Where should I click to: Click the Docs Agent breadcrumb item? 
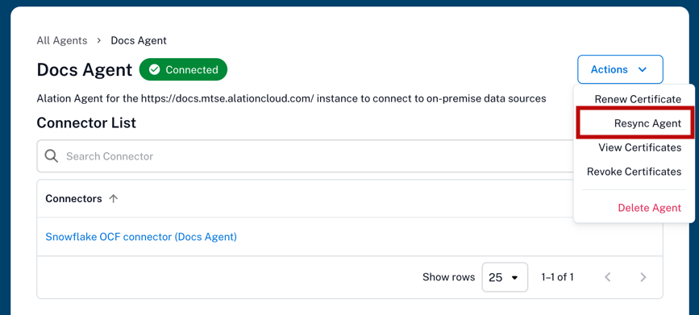tap(139, 40)
